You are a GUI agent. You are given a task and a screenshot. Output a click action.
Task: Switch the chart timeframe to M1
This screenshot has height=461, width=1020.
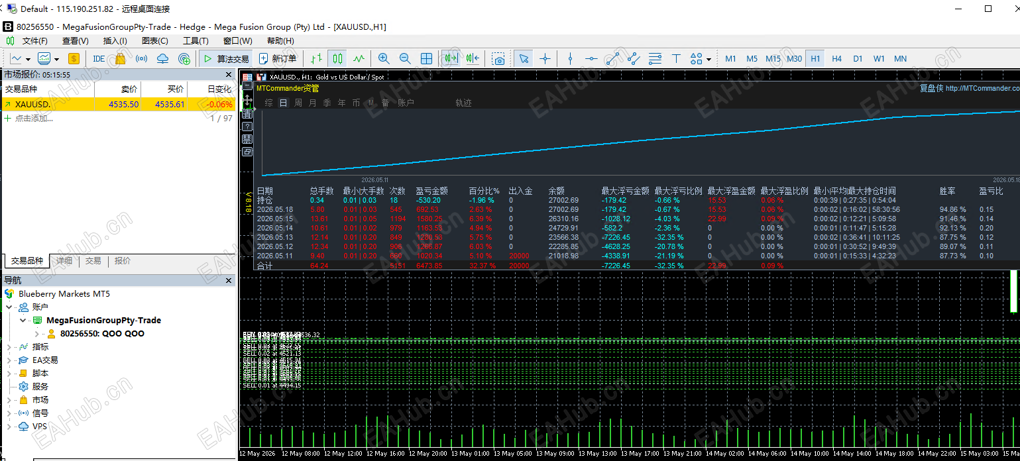click(x=730, y=58)
